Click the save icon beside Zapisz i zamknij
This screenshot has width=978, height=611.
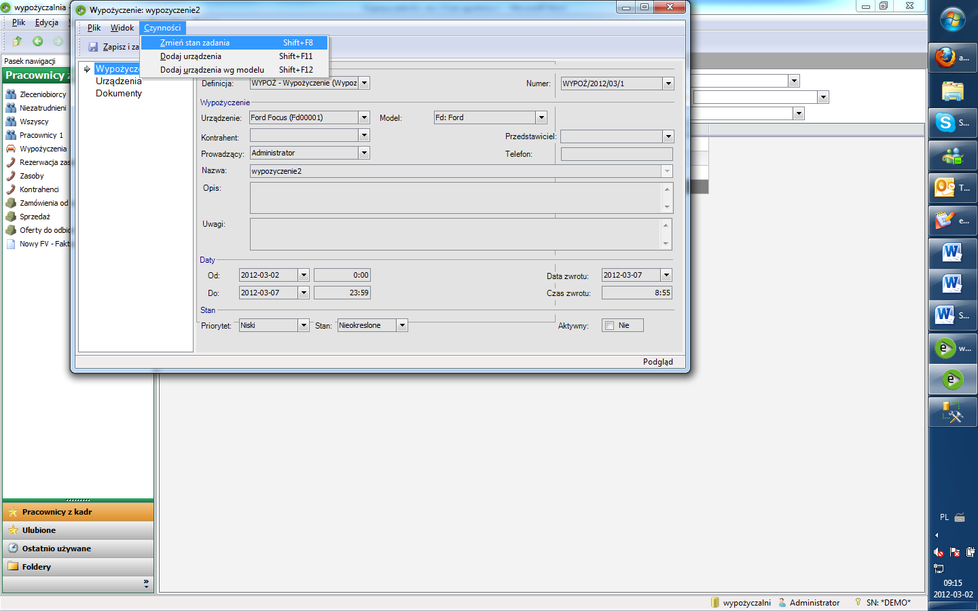[x=93, y=47]
